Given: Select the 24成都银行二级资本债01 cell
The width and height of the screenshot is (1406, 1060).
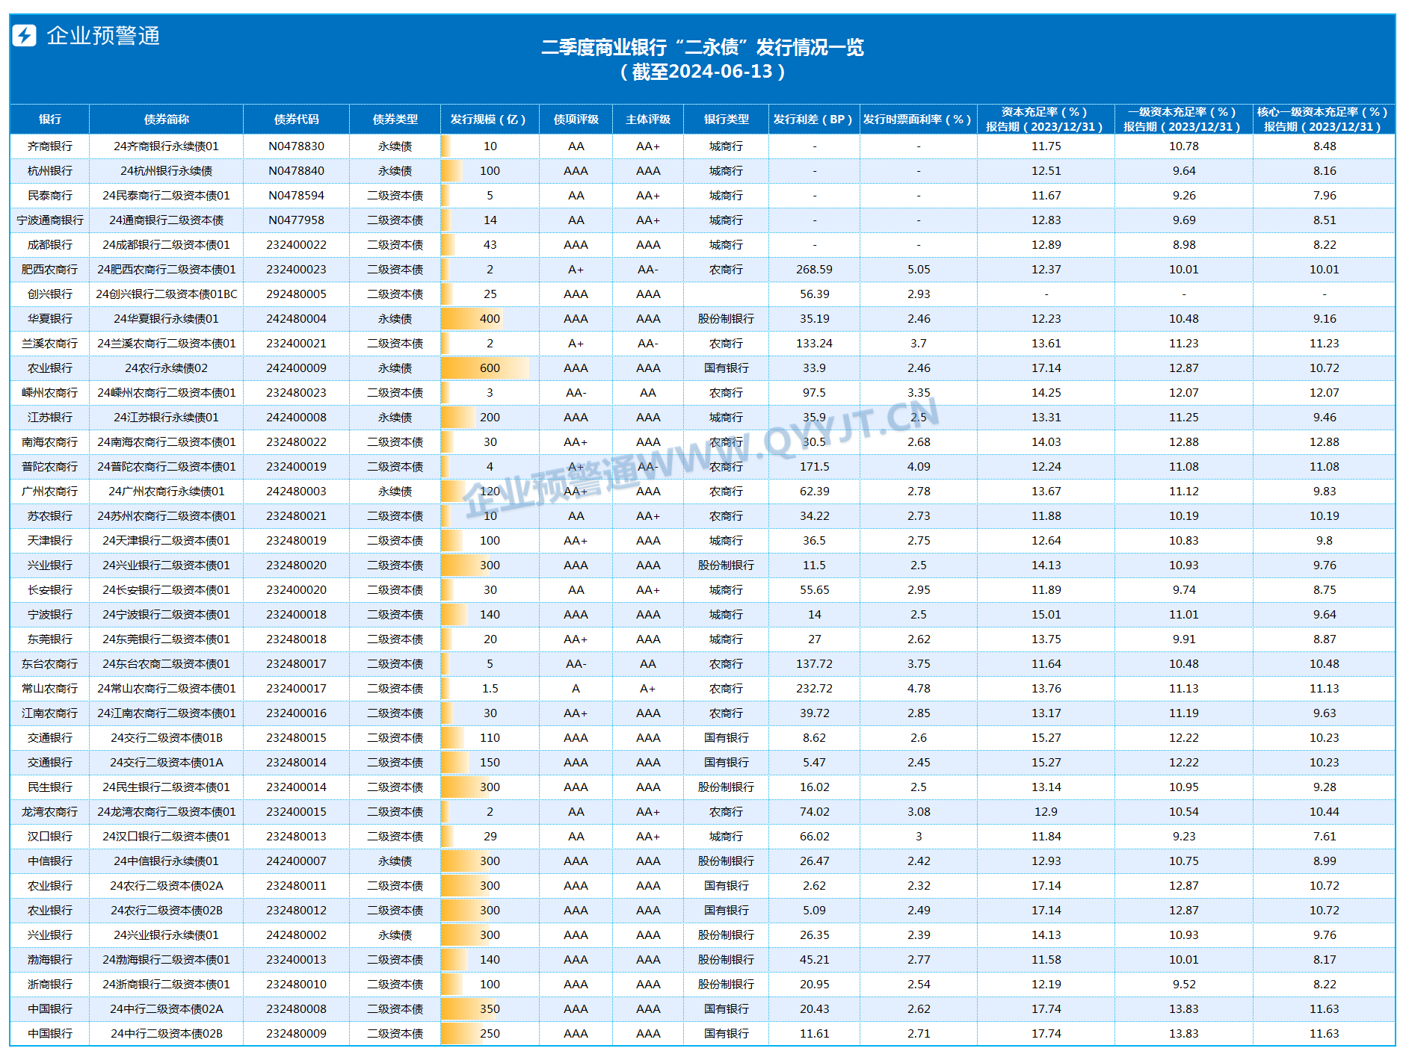Looking at the screenshot, I should tap(167, 245).
